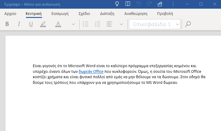This screenshot has width=221, height=131.
Task: Go to the Διάταξη tab
Action: (x=107, y=14)
